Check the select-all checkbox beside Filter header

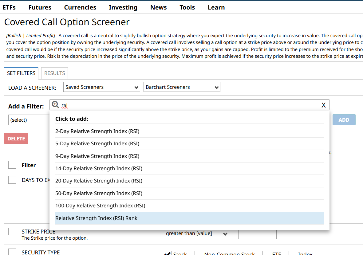[12, 165]
